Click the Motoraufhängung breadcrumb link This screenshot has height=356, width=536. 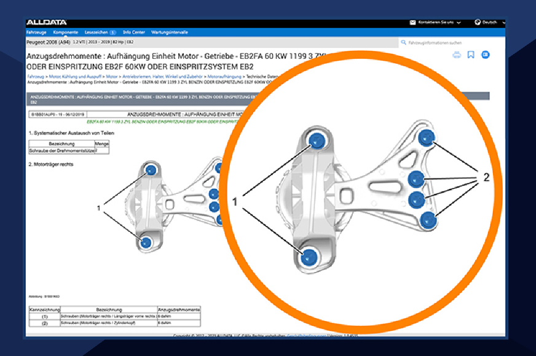coord(224,77)
